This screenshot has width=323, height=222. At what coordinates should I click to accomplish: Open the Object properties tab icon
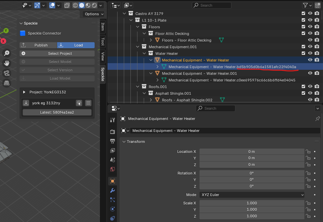(x=113, y=181)
